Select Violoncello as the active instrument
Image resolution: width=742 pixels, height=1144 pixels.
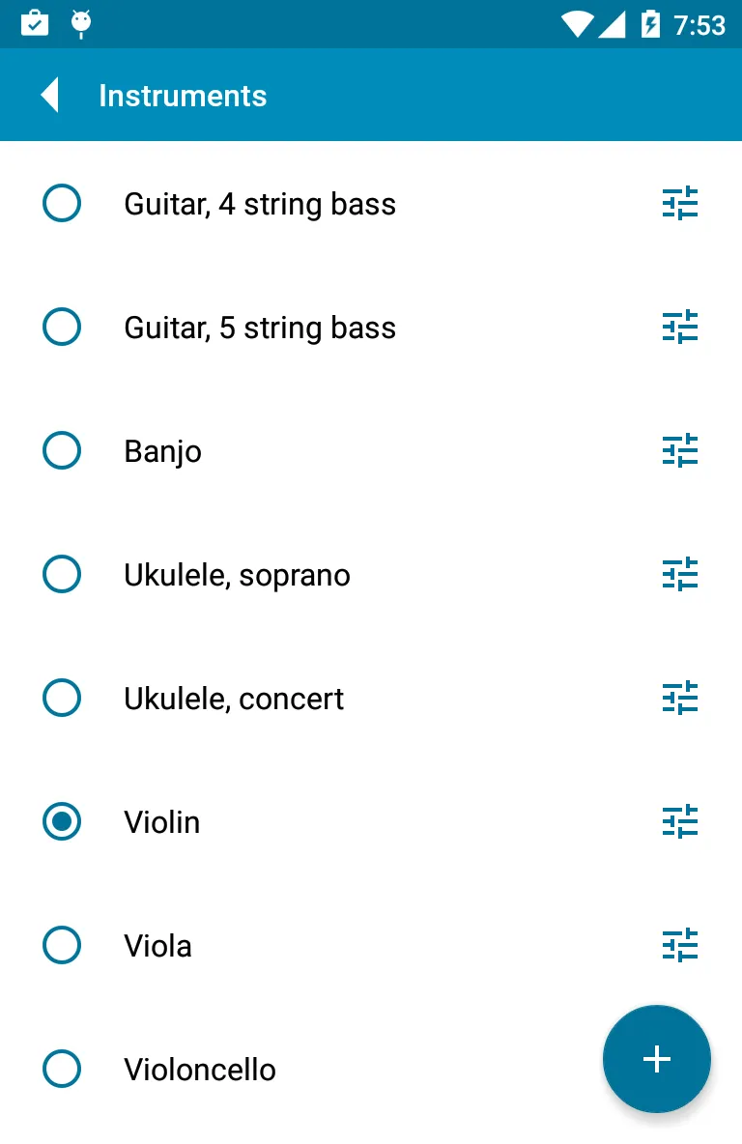62,1069
